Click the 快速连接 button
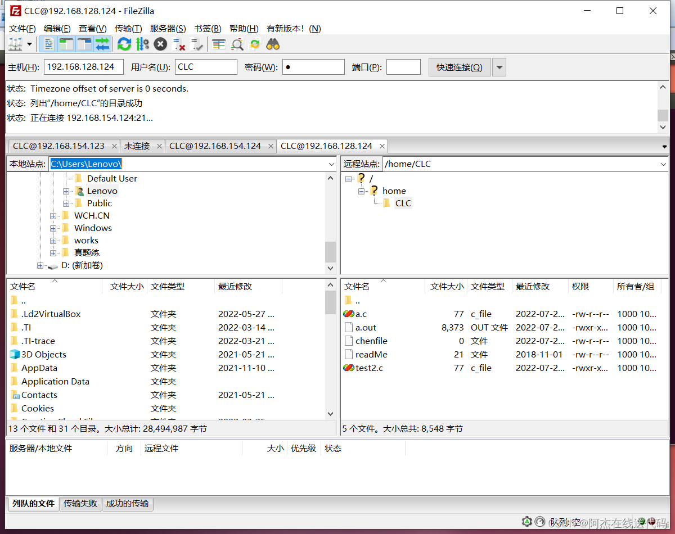Screen dimensions: 675x534 coord(459,67)
